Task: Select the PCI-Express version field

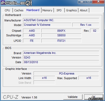Action: point(66,73)
